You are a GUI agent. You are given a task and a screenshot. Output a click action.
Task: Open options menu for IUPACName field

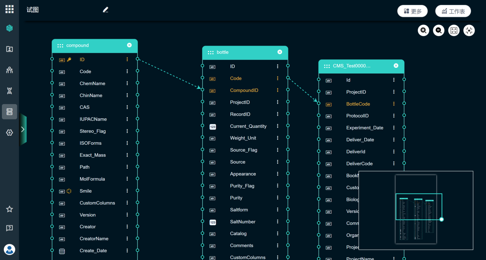click(127, 119)
